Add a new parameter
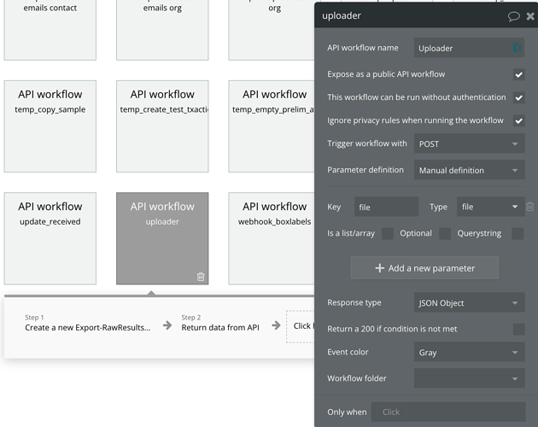The height and width of the screenshot is (427, 538). pyautogui.click(x=424, y=268)
